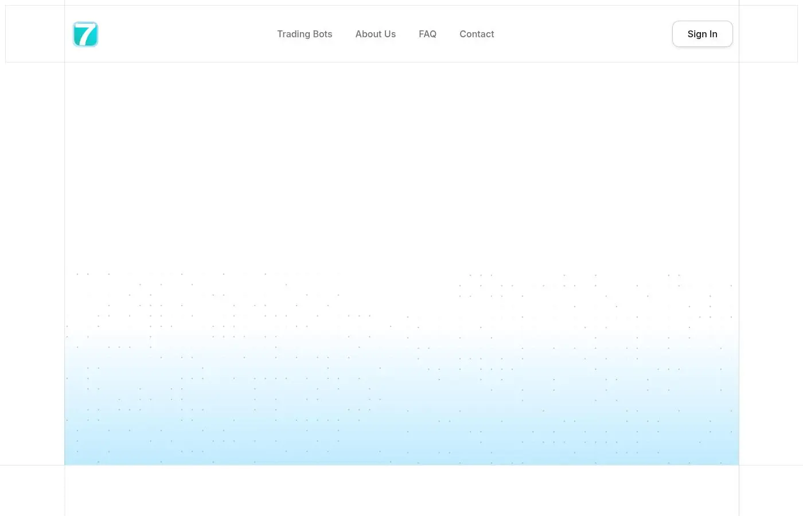The image size is (803, 516).
Task: Click the Sign In button
Action: click(702, 34)
